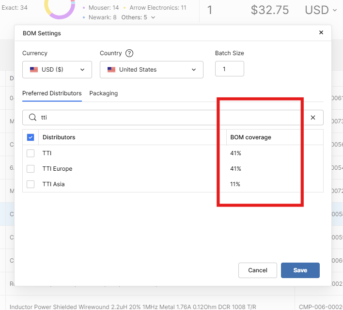Click the Cancel button
This screenshot has width=343, height=310.
pos(258,270)
